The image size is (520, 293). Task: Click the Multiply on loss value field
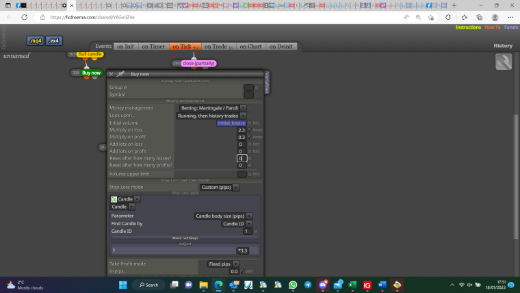[242, 130]
